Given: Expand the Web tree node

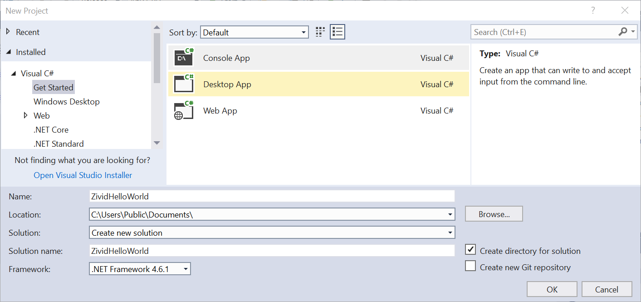Looking at the screenshot, I should point(26,115).
